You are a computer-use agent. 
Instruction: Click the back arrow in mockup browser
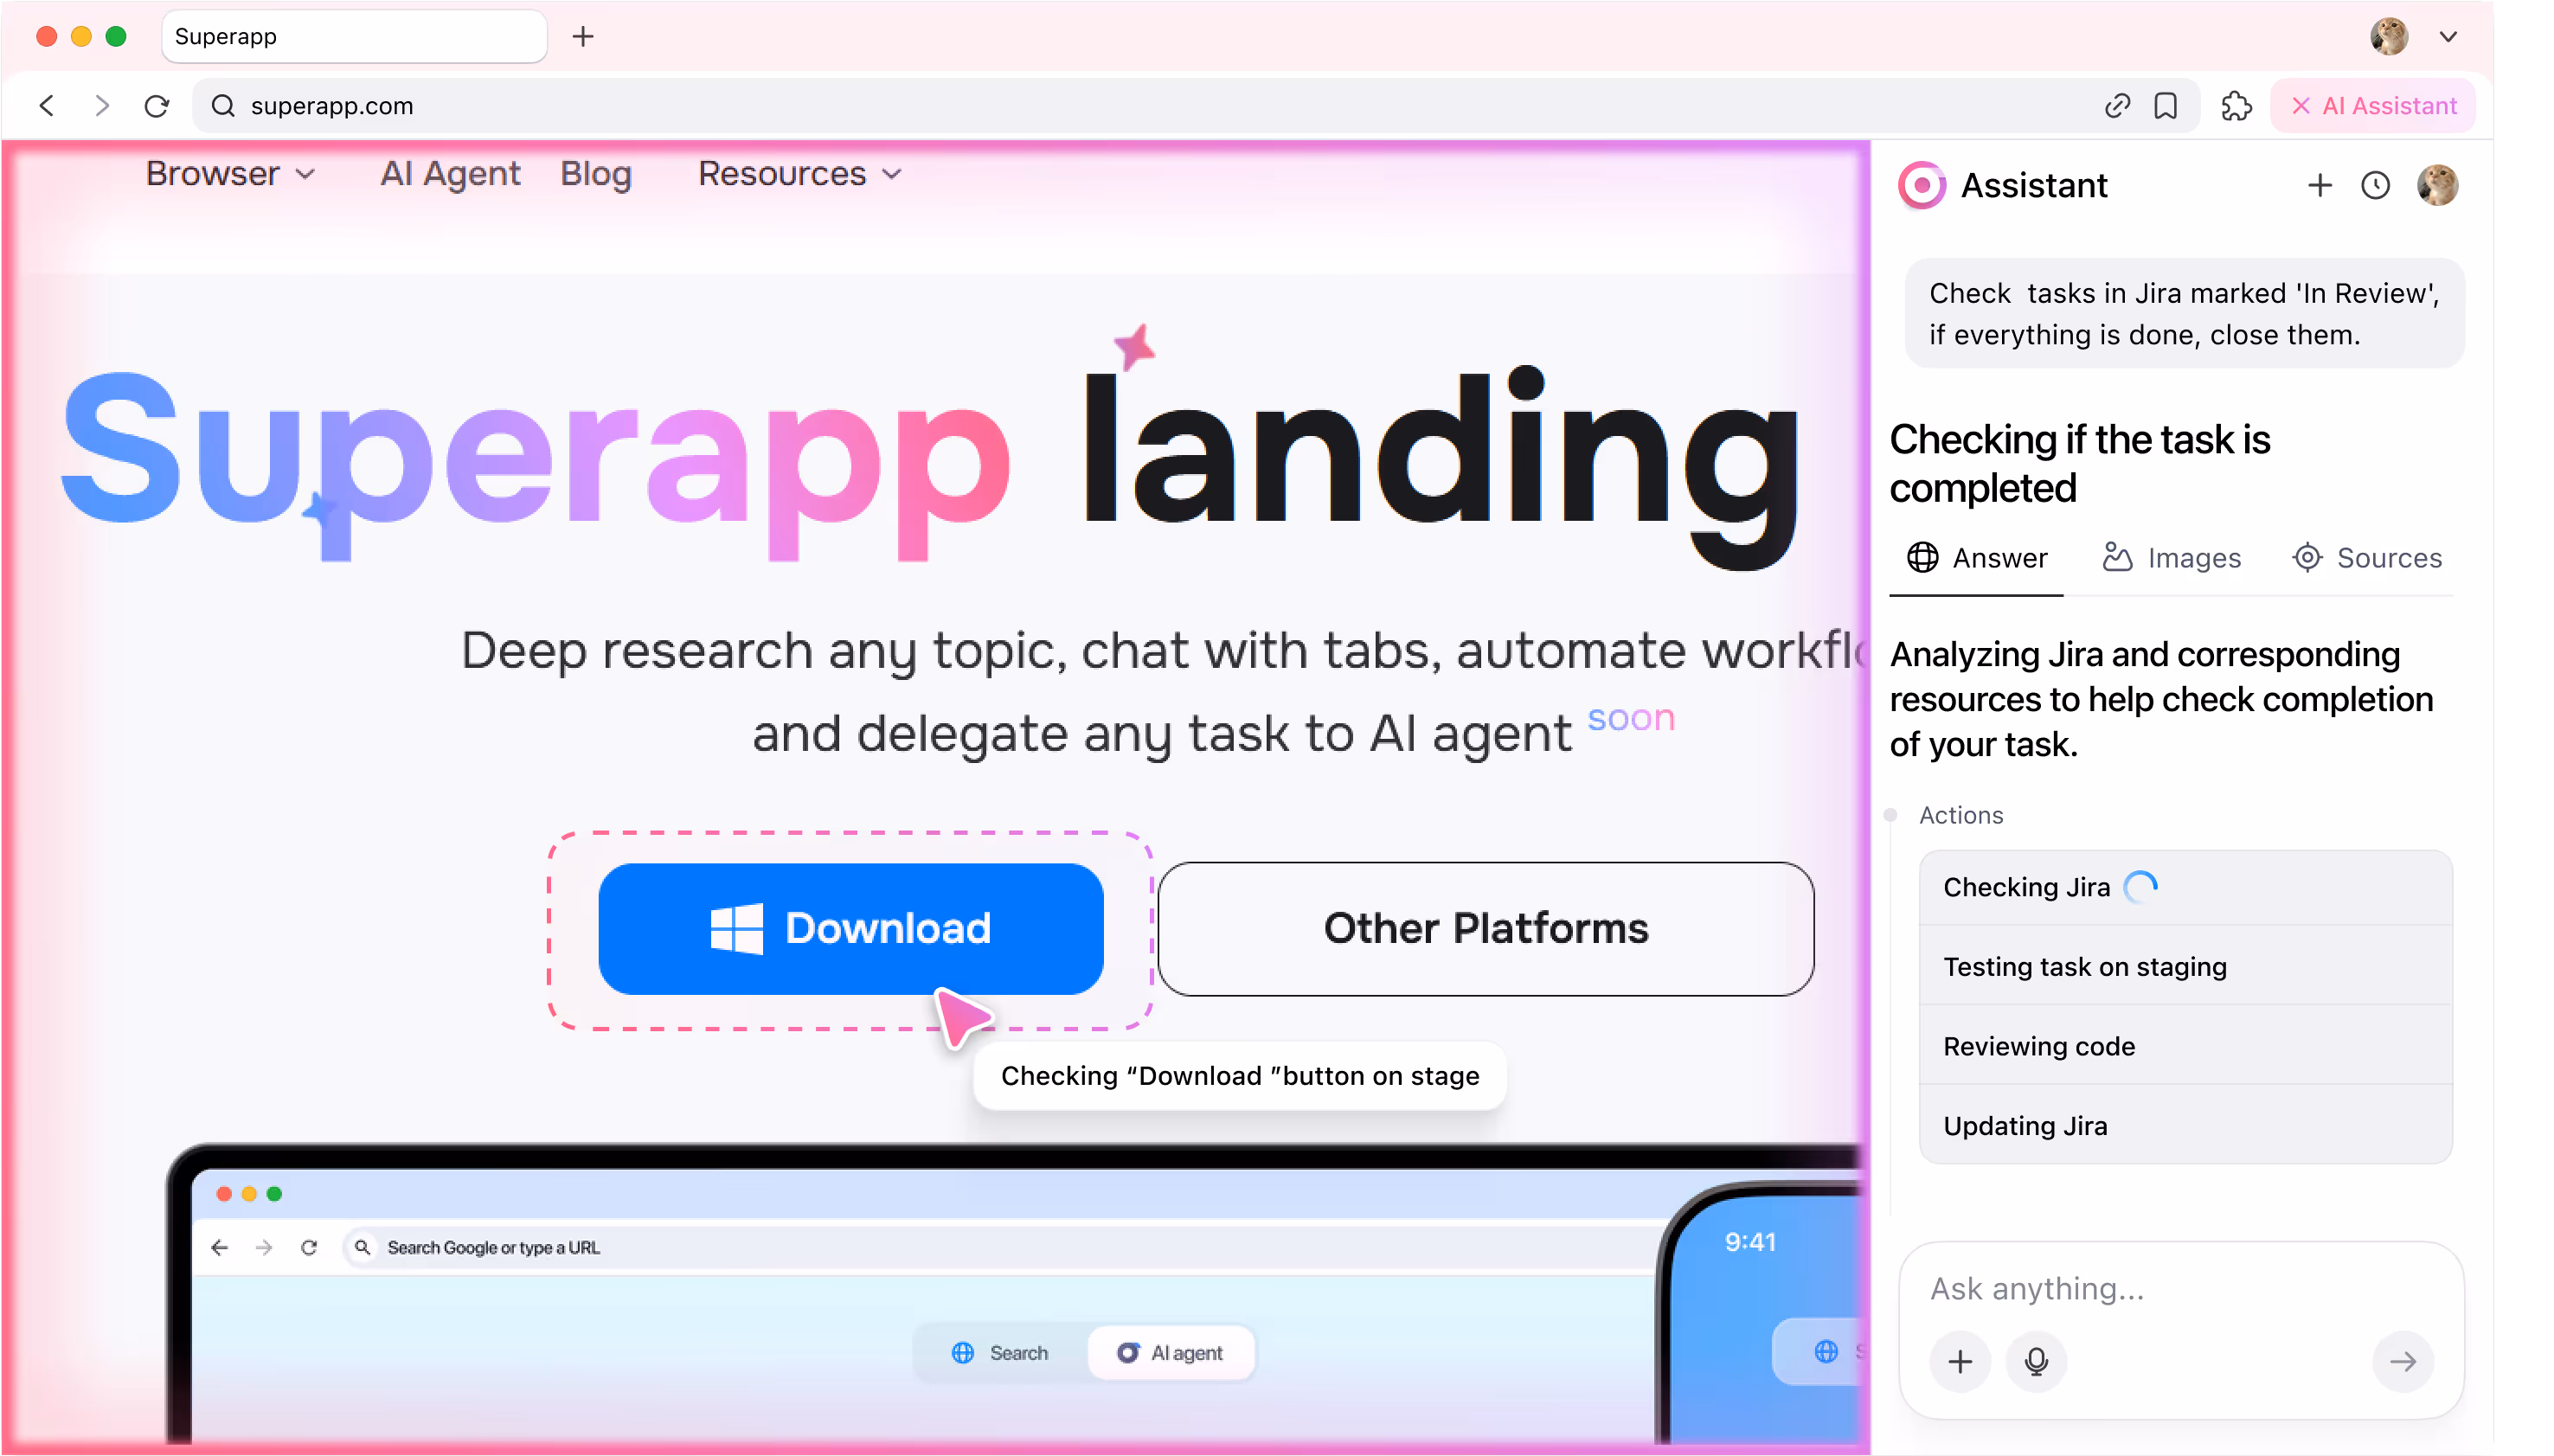(x=220, y=1247)
